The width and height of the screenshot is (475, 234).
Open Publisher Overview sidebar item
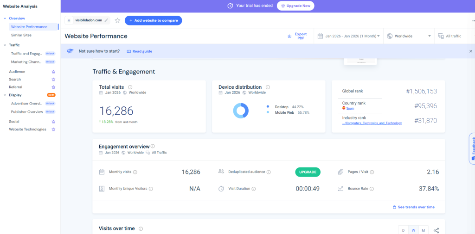pyautogui.click(x=27, y=112)
